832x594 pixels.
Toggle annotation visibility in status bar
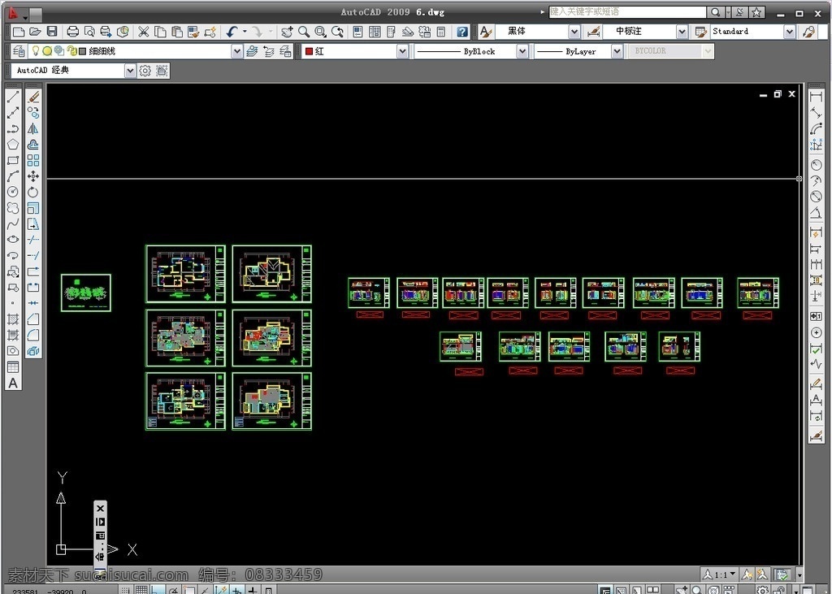coord(747,574)
